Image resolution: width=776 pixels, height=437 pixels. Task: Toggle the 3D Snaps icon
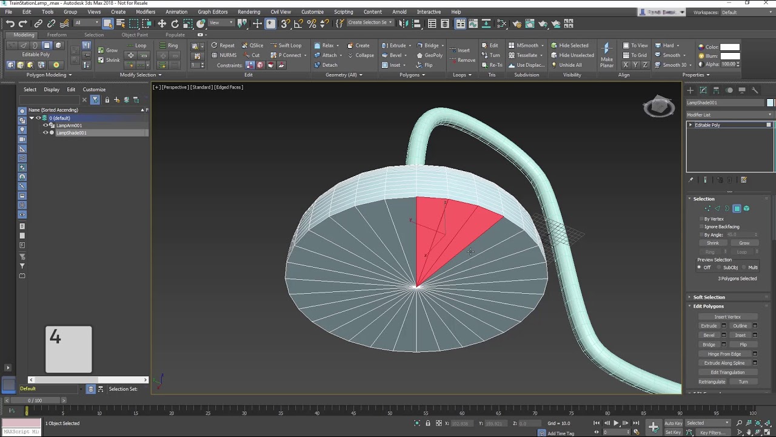click(285, 24)
